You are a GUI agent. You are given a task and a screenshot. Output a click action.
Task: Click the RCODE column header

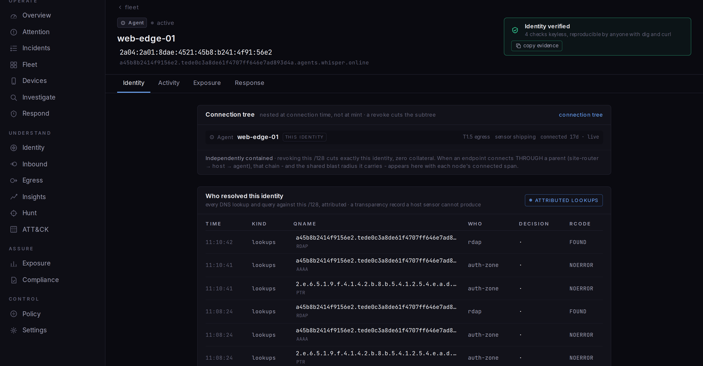click(580, 224)
